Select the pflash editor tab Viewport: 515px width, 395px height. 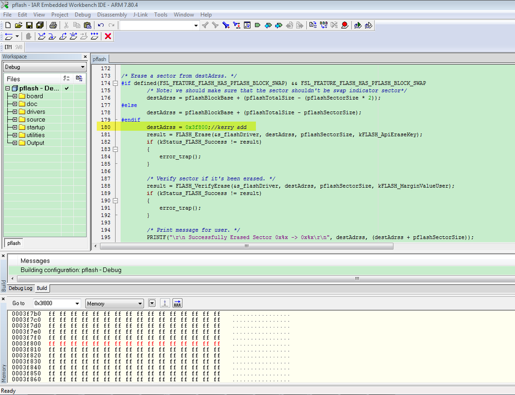(99, 59)
